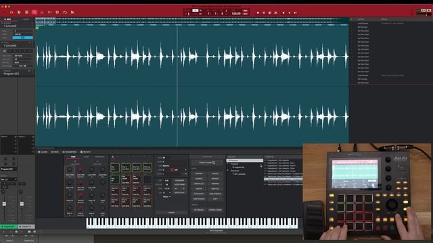
Task: Click the wide button atop the functions panel
Action: click(207, 163)
